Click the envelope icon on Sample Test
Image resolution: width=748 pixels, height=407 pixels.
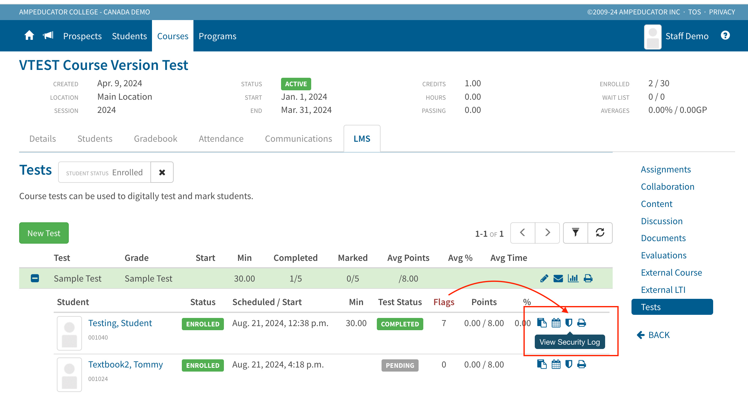[558, 278]
